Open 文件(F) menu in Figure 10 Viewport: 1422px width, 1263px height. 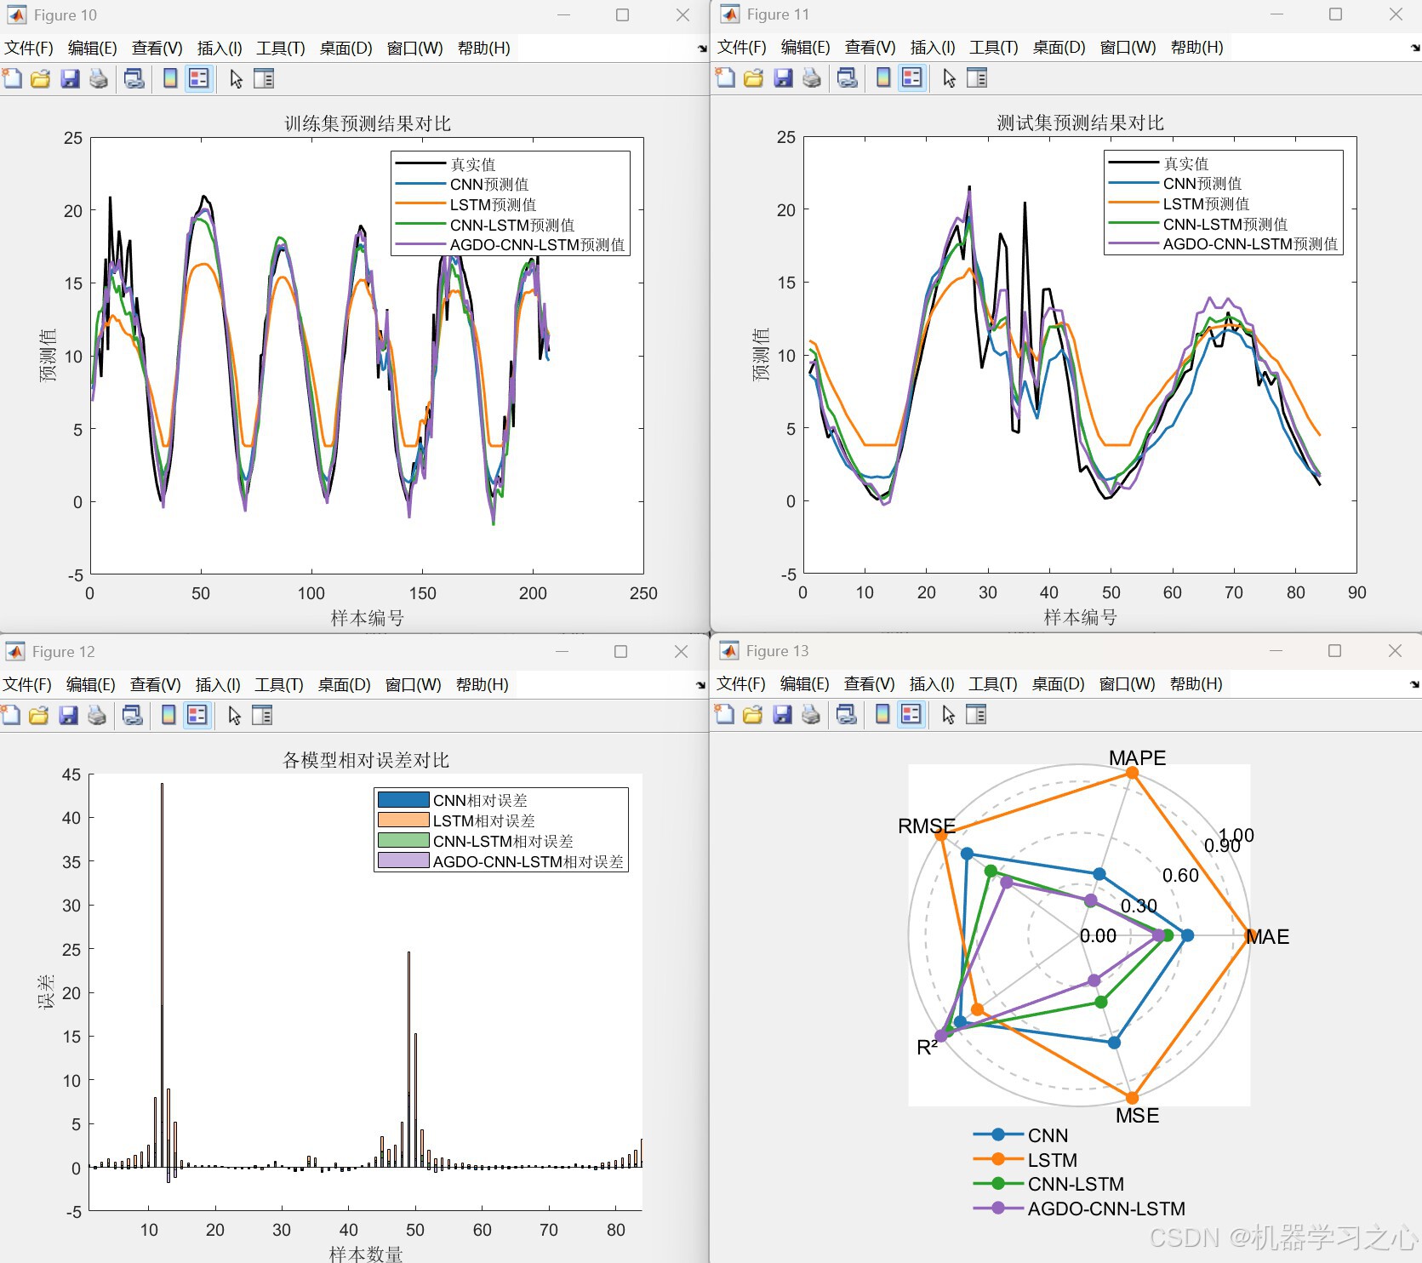(29, 48)
